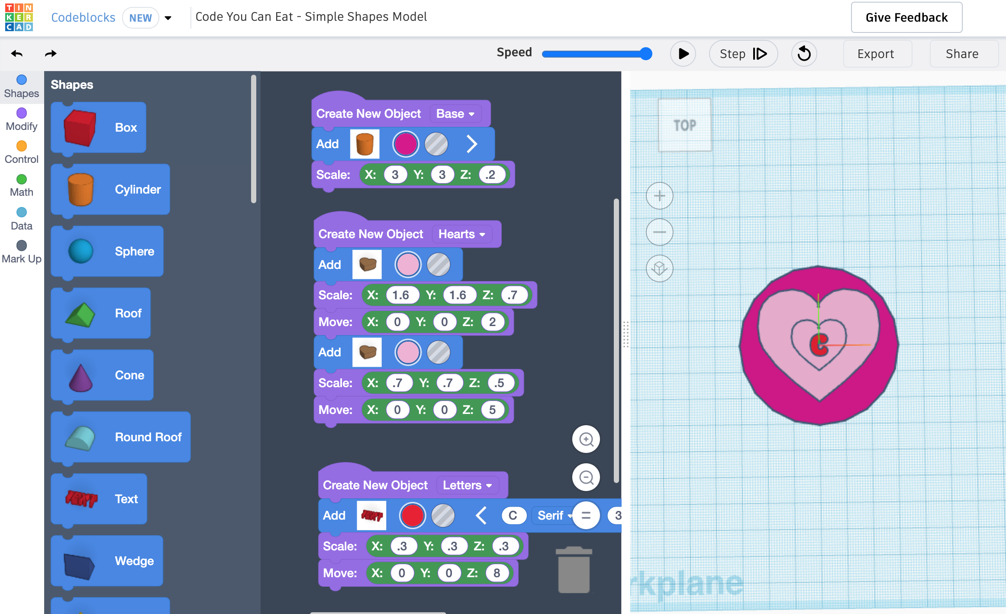Click the Give Feedback button
This screenshot has width=1006, height=614.
906,17
